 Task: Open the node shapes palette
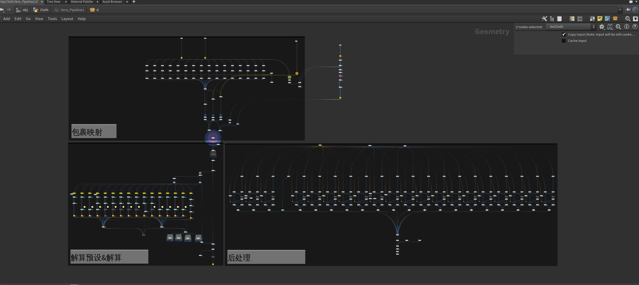coord(580,19)
